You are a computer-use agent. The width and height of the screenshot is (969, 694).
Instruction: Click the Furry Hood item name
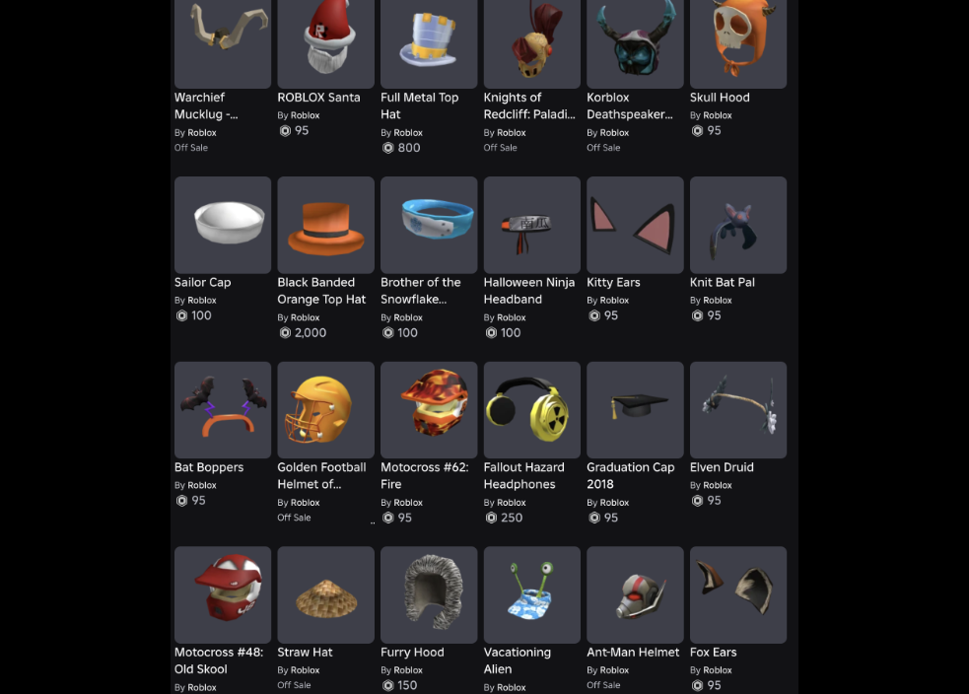pyautogui.click(x=412, y=652)
